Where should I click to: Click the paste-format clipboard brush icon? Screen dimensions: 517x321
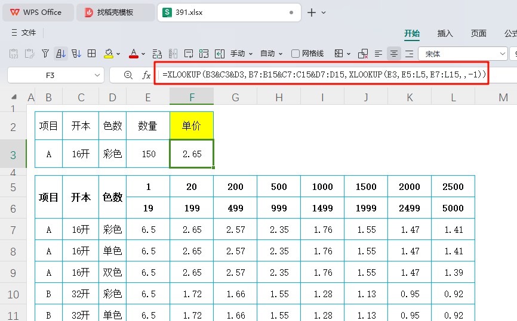click(x=29, y=54)
